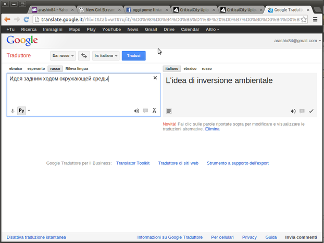Open Informazioni su Google Traduttore
The width and height of the screenshot is (324, 243).
click(x=170, y=237)
